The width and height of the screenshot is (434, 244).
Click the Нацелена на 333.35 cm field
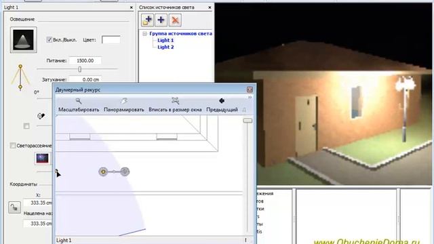tap(38, 223)
